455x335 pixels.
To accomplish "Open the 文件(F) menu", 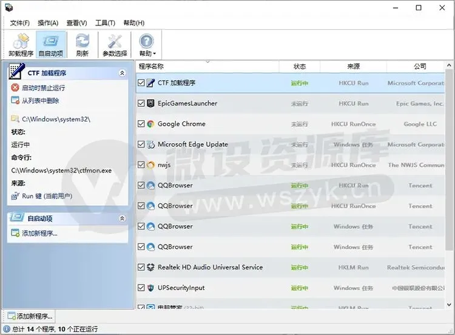I will point(20,23).
